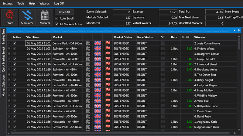Click the Start timer icon
Screen dimensions: 243x136
click(10, 15)
